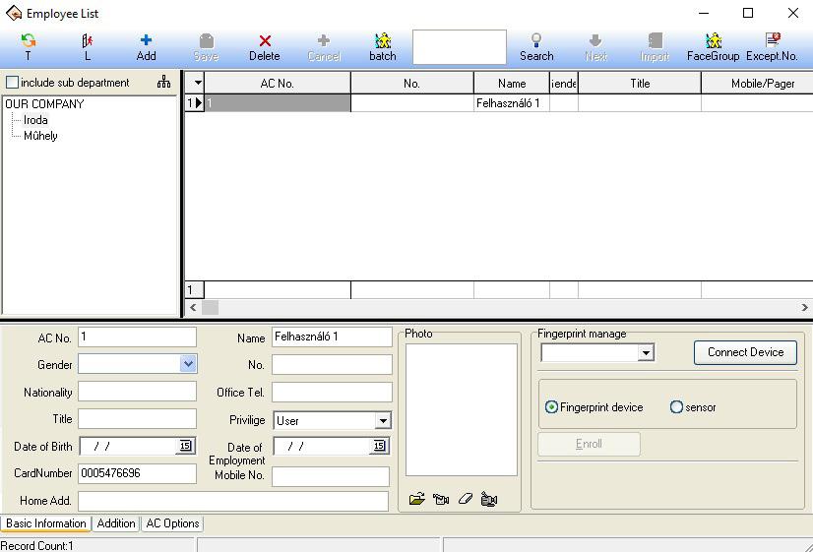Click Connect Device button
Screen dimensions: 813x552
tap(745, 352)
